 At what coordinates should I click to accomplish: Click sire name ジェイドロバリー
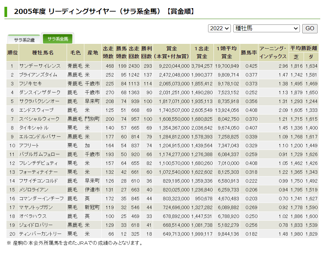pyautogui.click(x=36, y=225)
